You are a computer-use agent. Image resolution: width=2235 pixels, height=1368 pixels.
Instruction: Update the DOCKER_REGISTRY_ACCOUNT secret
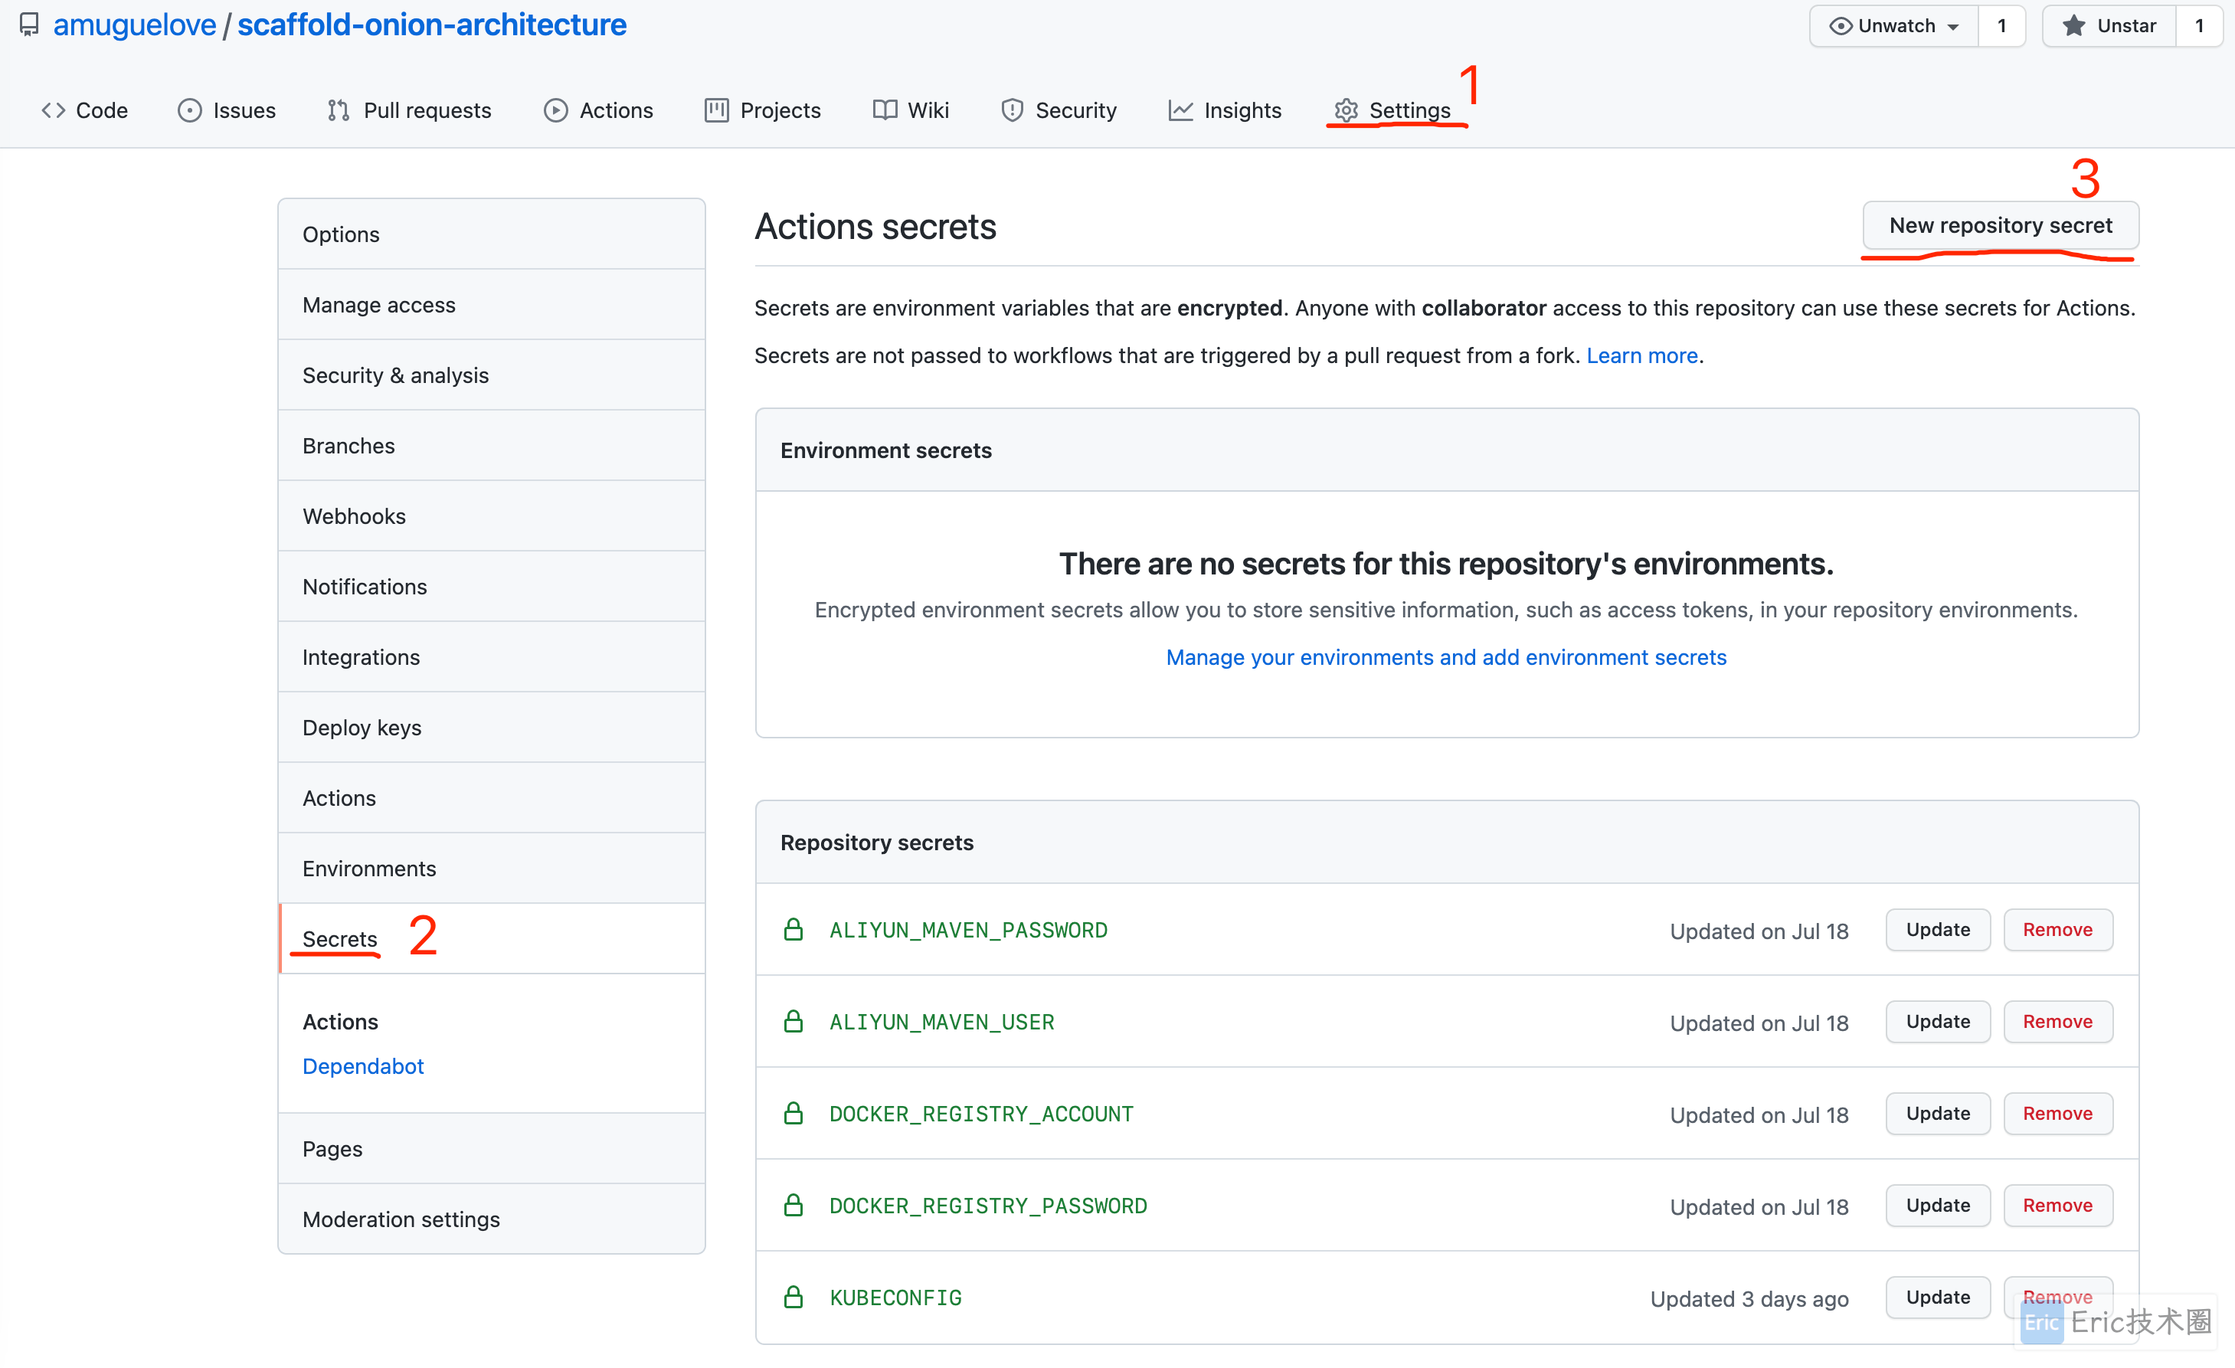[1938, 1113]
